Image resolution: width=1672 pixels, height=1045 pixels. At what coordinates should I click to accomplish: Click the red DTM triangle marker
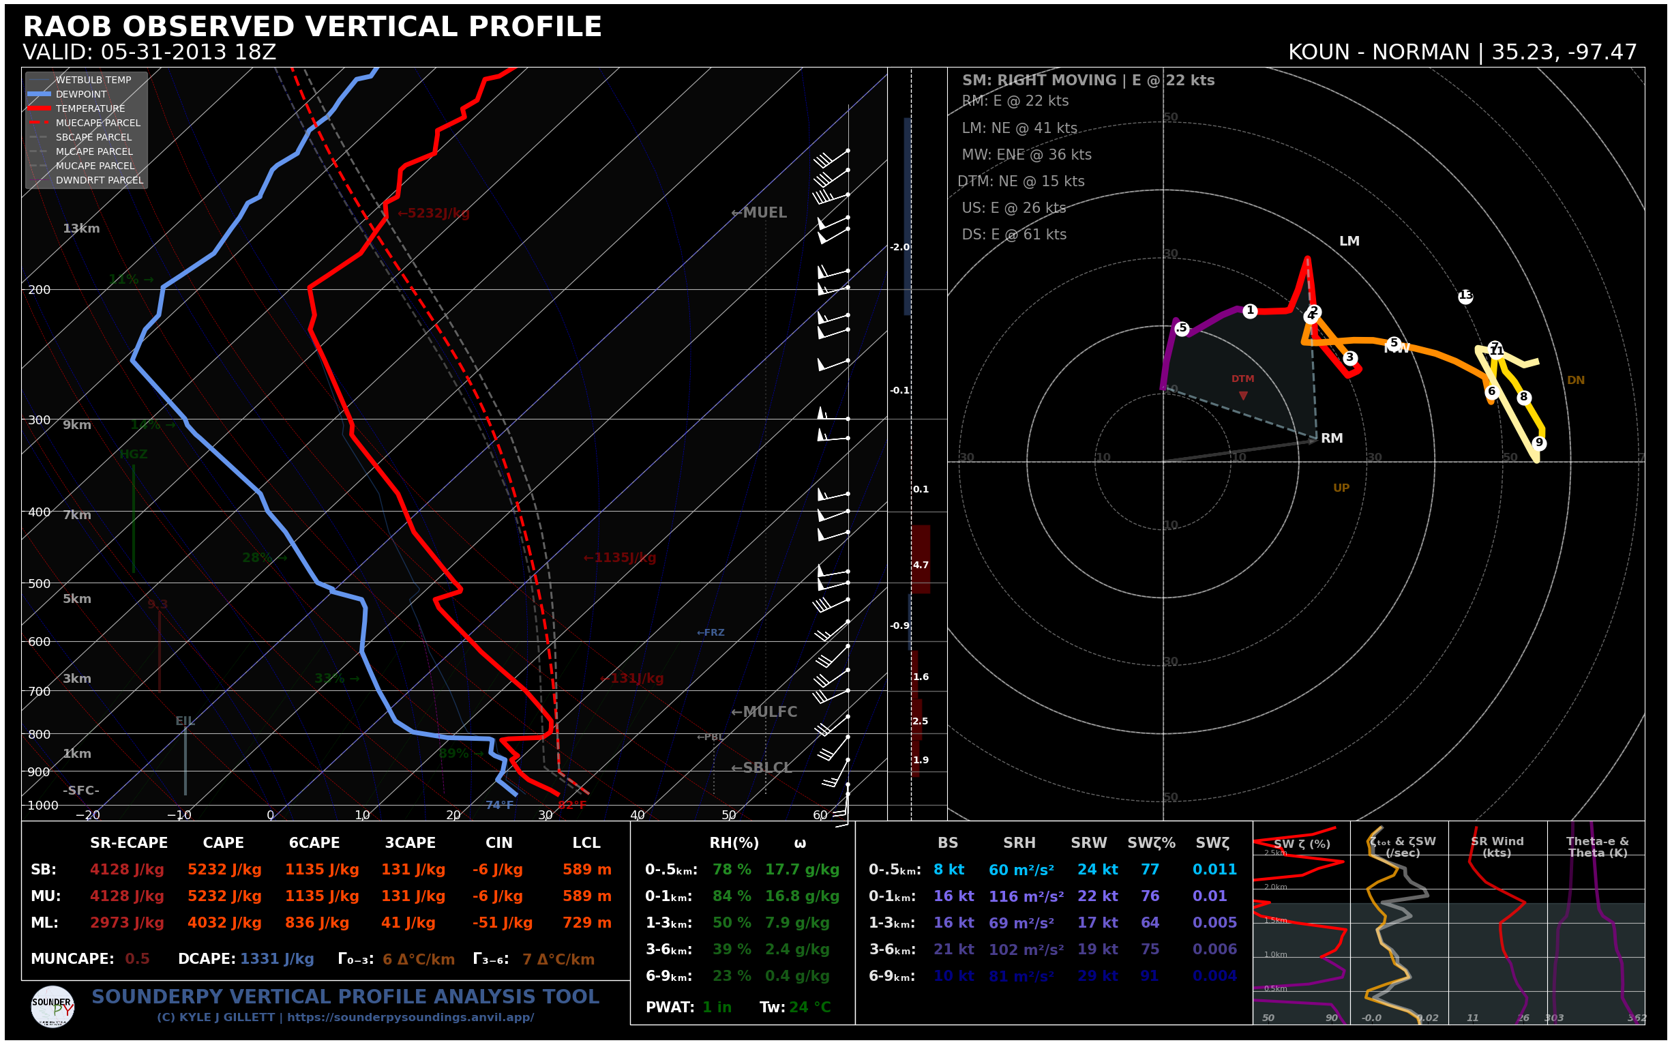(x=1243, y=396)
